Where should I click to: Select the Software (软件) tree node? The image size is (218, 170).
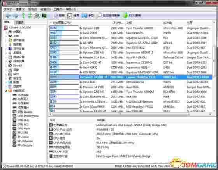(14, 74)
